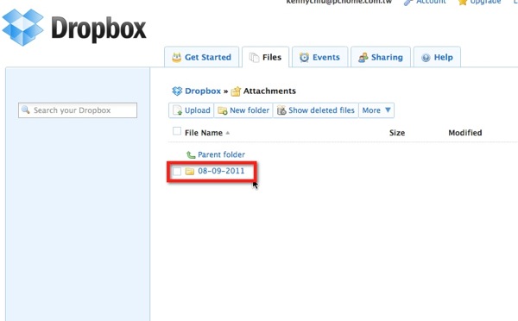The image size is (518, 321).
Task: Tick the checkbox for folder 08-09-2011
Action: pyautogui.click(x=177, y=171)
